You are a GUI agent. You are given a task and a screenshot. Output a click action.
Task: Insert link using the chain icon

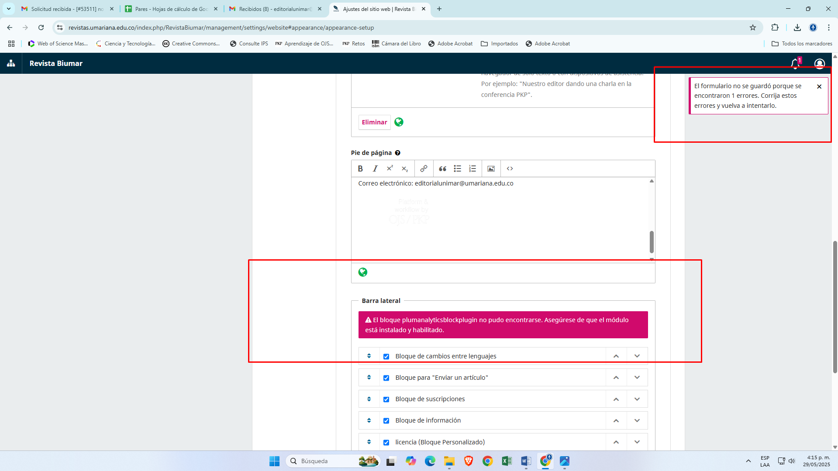click(x=424, y=168)
